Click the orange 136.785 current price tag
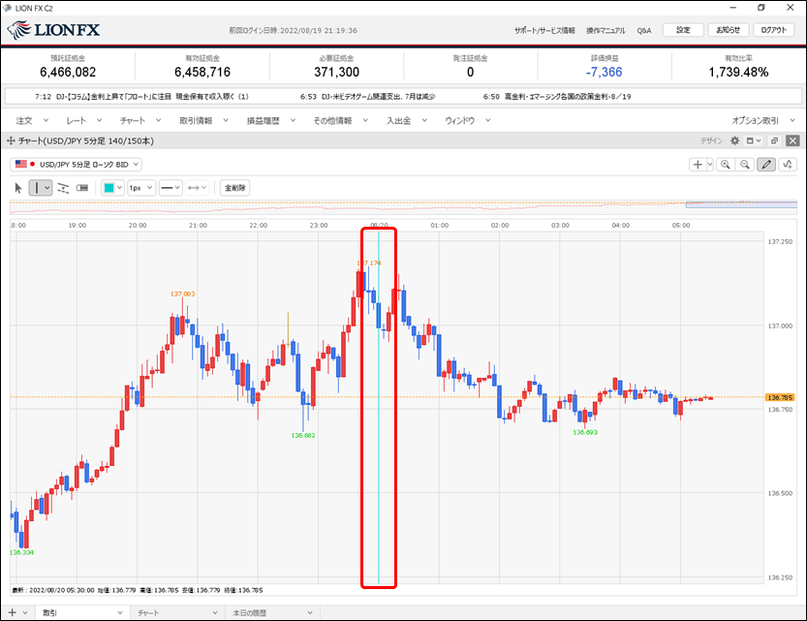Screen dimensions: 807x621 click(780, 397)
